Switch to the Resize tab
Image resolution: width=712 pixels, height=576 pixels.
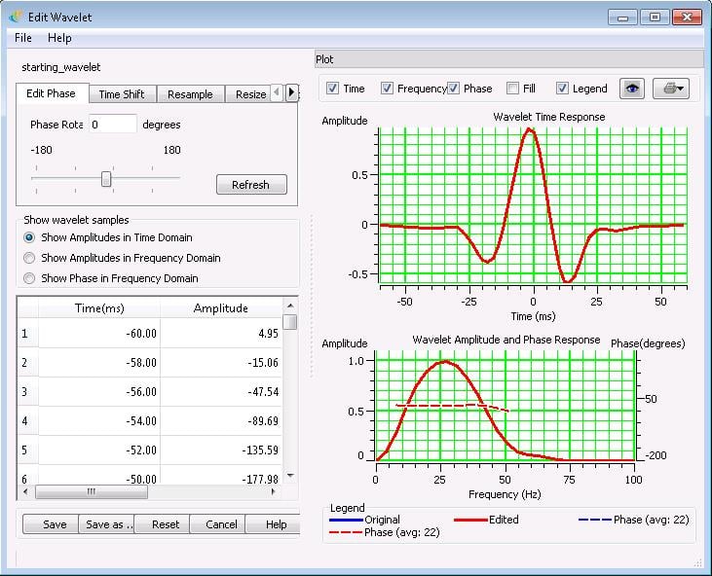point(248,94)
